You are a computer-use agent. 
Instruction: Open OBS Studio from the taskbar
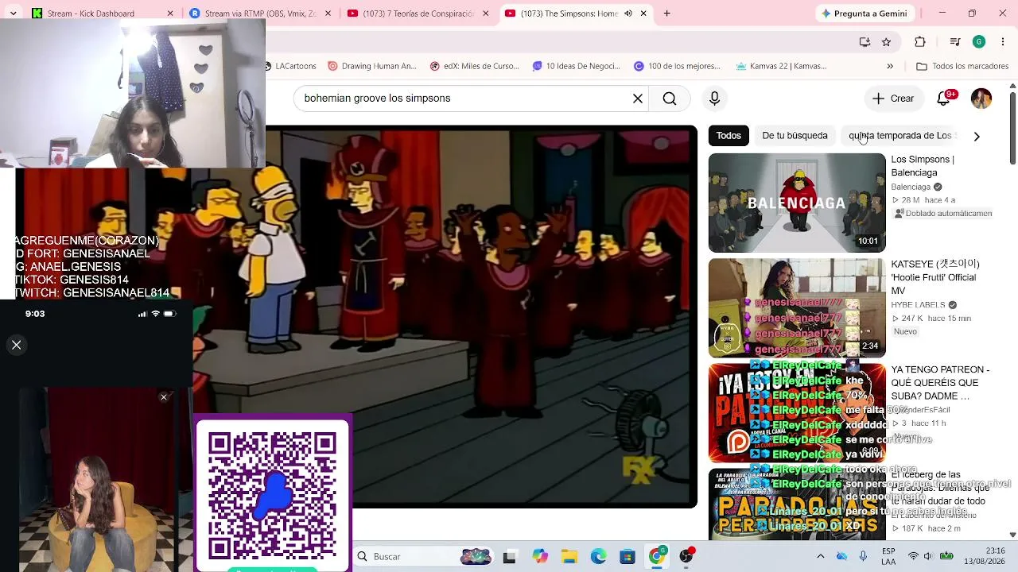click(686, 557)
